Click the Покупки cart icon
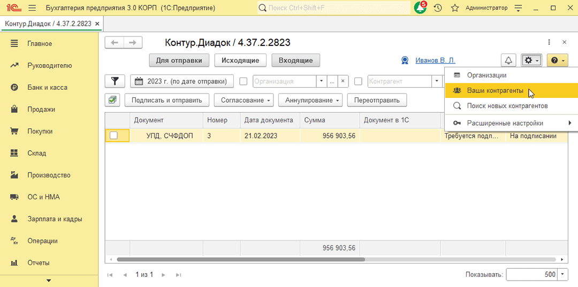Screen dimensions: 578x287 [14, 131]
